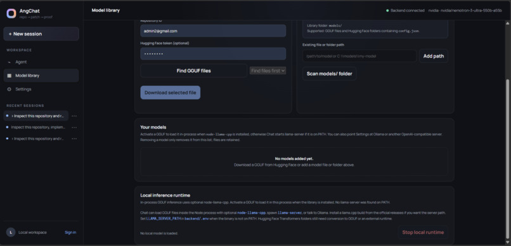Click the 'Model library' header title
The height and width of the screenshot is (246, 511).
click(106, 10)
